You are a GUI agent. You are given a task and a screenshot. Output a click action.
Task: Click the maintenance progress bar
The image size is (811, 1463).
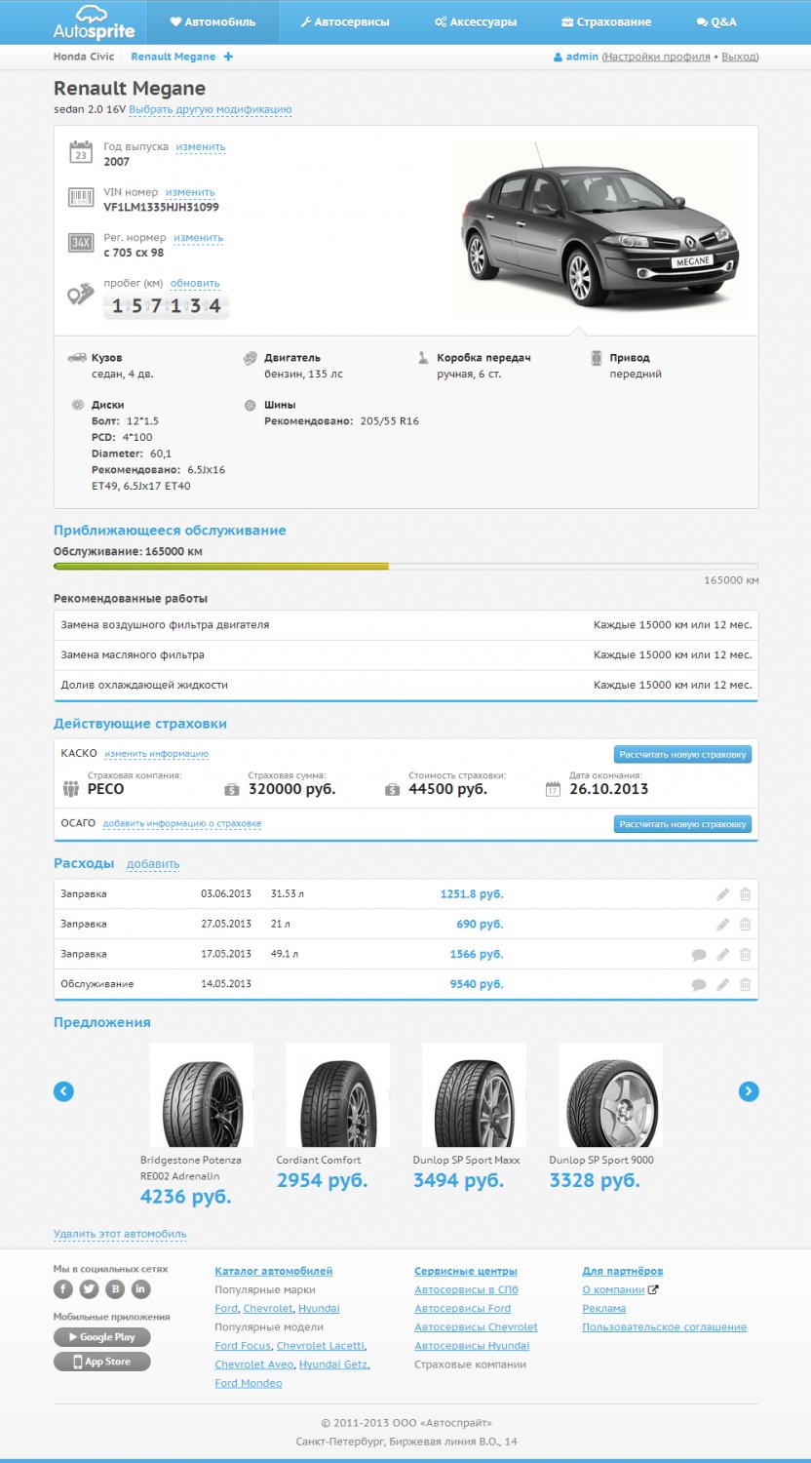coord(405,567)
